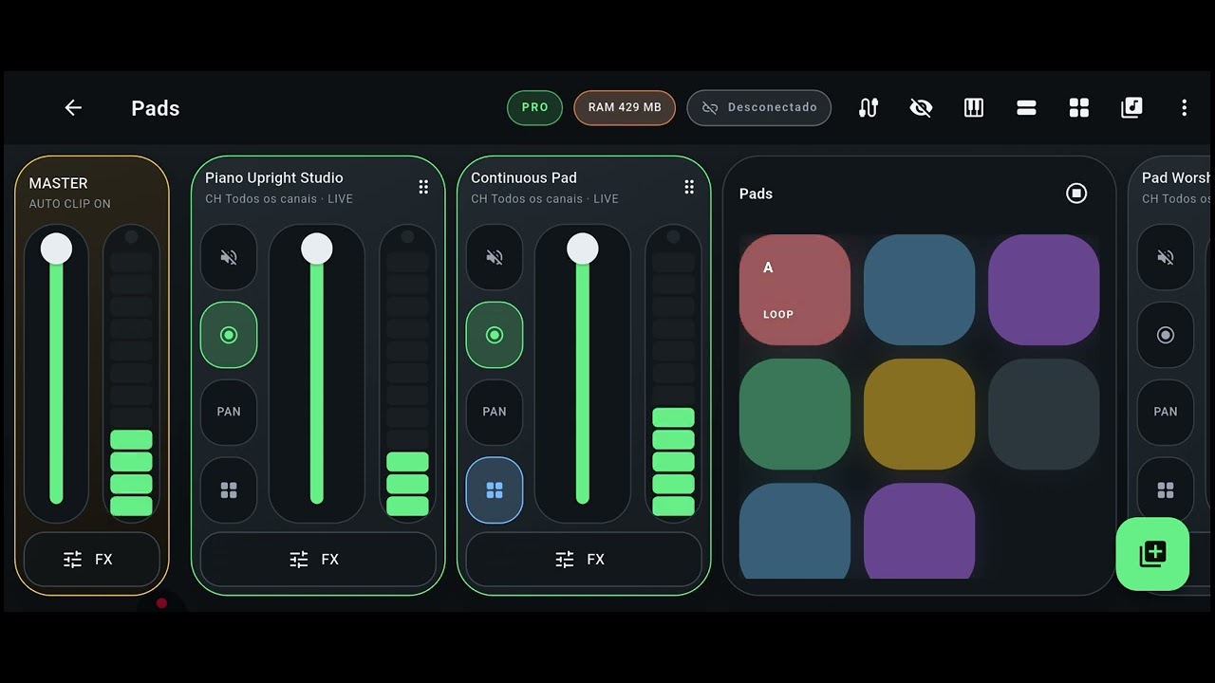1215x683 pixels.
Task: Stop pads using the Pads stop icon
Action: tap(1076, 194)
